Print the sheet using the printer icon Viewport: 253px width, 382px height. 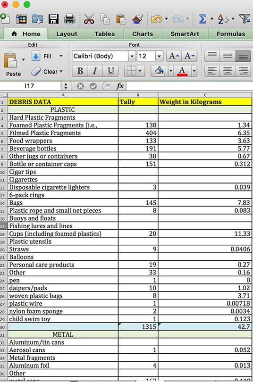[x=69, y=19]
